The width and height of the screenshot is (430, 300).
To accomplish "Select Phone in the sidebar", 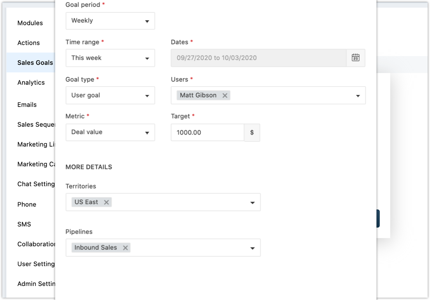I will pos(26,204).
